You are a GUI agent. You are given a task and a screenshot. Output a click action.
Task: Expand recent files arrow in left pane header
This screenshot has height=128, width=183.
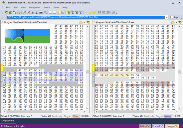pyautogui.click(x=85, y=22)
